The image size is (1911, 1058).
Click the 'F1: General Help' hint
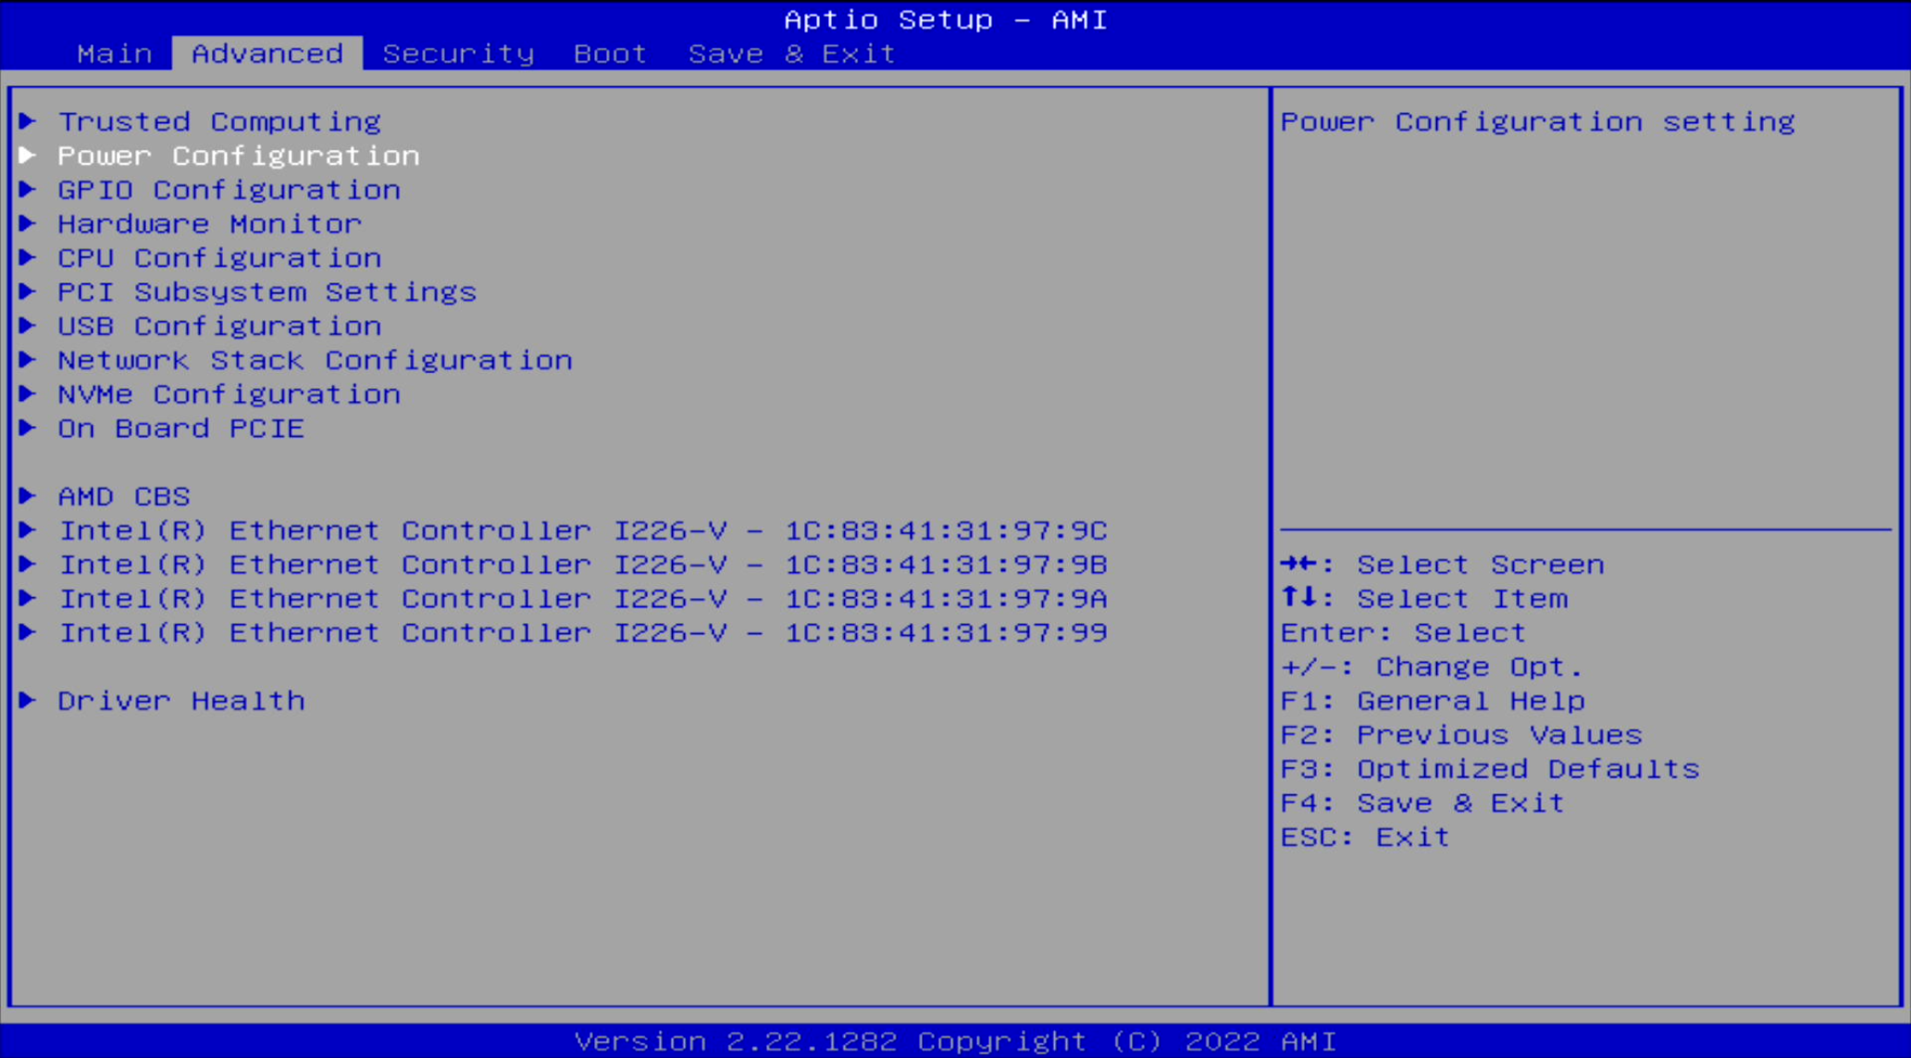click(1433, 701)
